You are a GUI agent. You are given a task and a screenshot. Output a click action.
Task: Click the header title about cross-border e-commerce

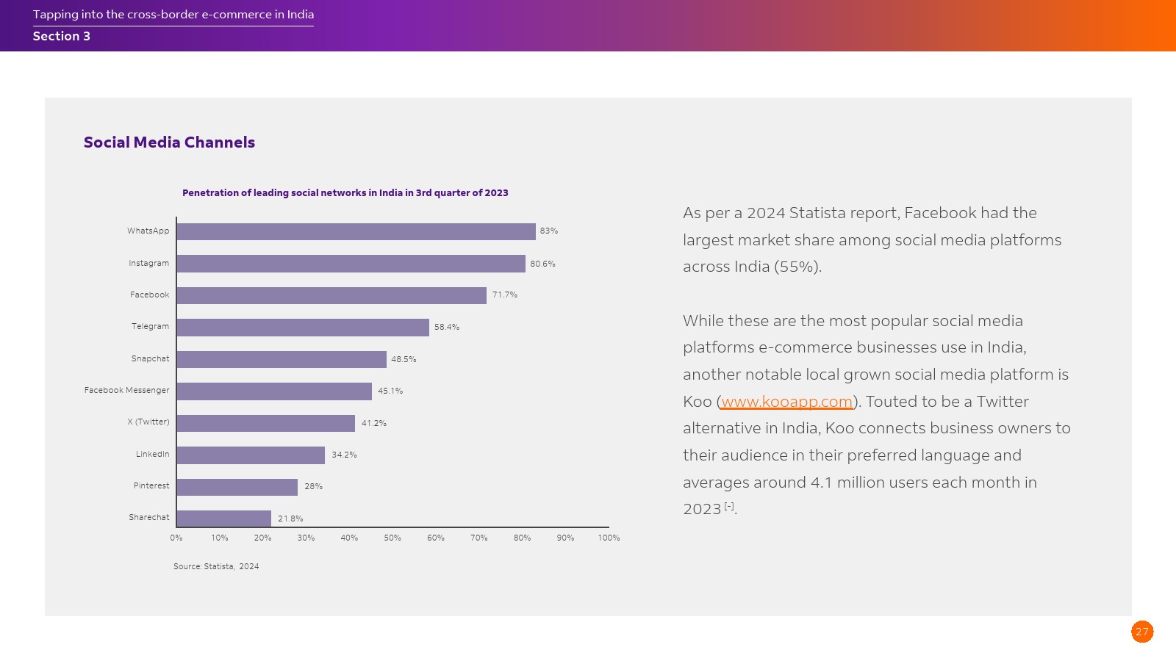click(173, 15)
